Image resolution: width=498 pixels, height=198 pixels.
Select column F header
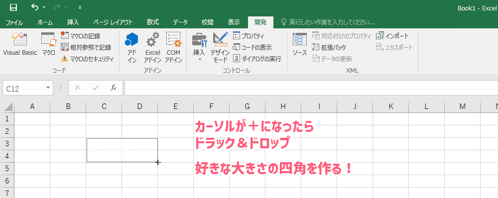(x=212, y=106)
